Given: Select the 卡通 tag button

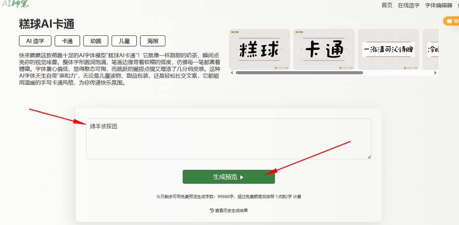Looking at the screenshot, I should tap(67, 41).
